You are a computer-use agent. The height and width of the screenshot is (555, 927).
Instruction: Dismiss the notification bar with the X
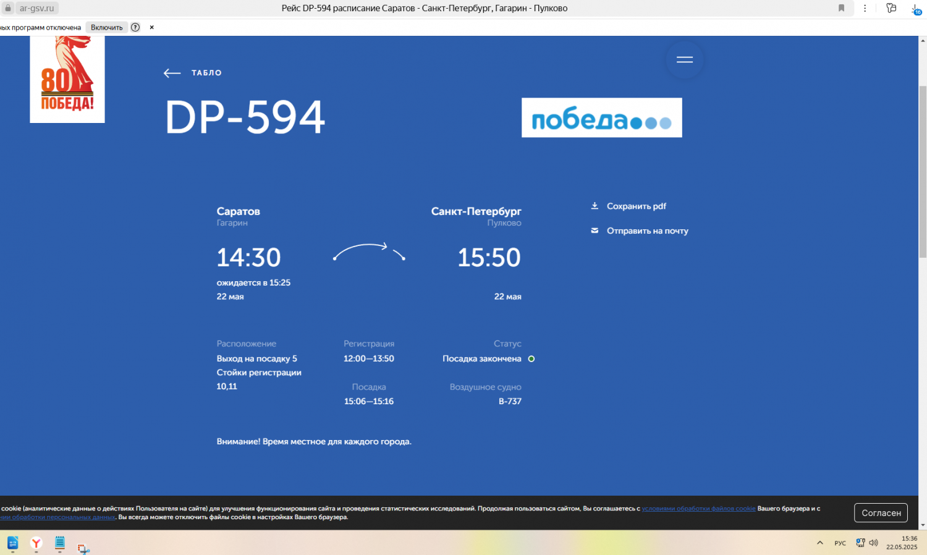[151, 27]
